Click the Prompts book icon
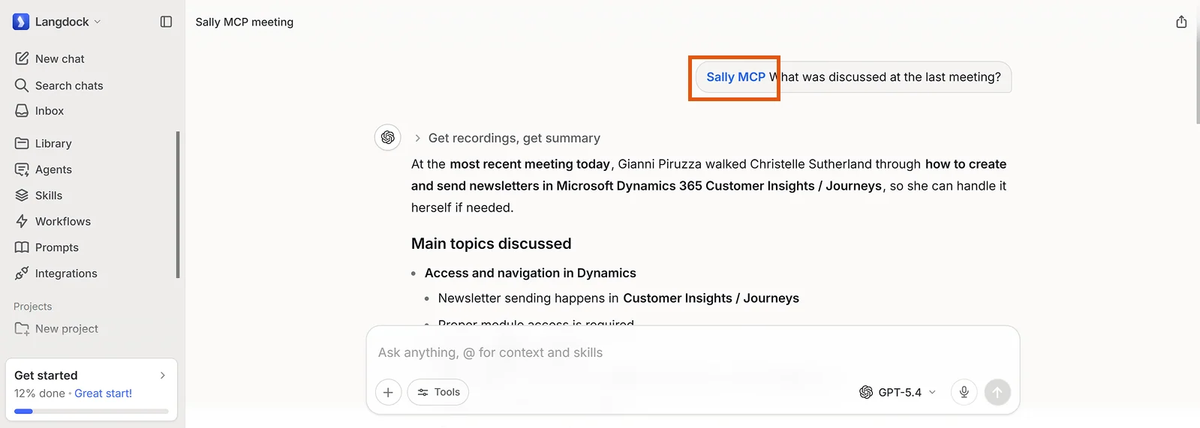The image size is (1200, 428). (22, 247)
